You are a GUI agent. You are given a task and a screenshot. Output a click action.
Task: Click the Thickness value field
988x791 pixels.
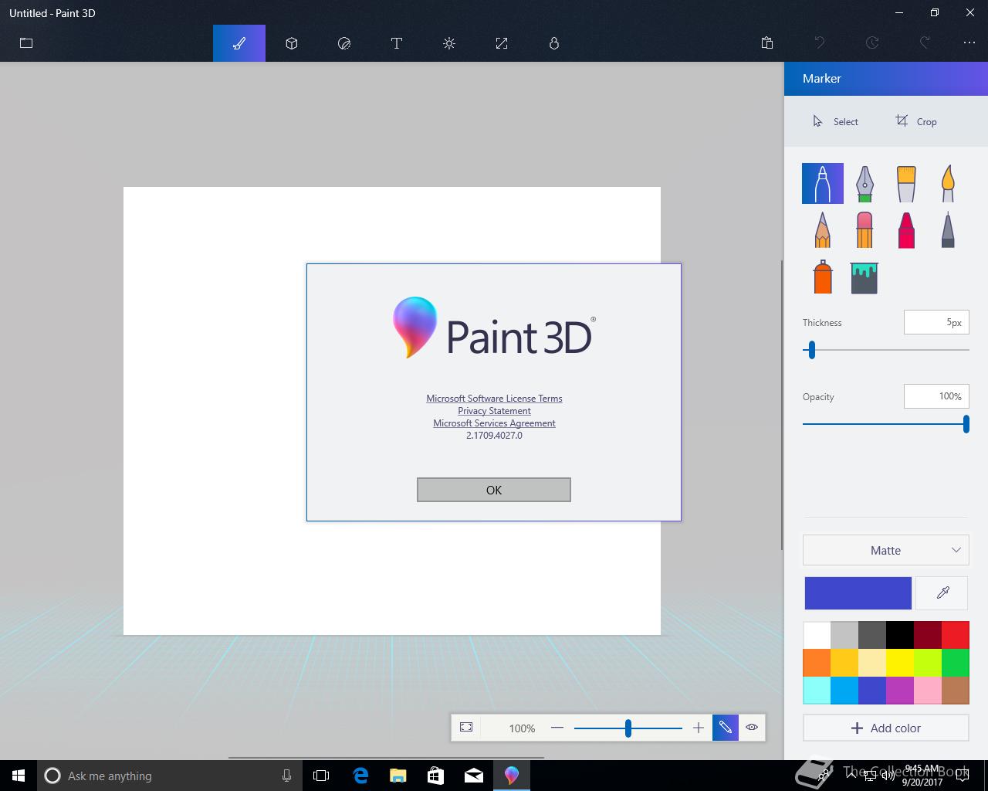pos(936,322)
